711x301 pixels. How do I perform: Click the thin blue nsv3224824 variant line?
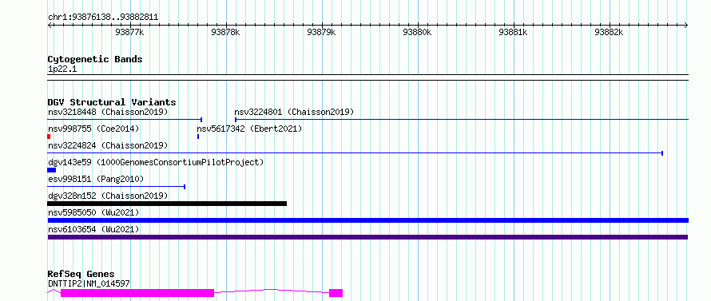click(x=355, y=153)
